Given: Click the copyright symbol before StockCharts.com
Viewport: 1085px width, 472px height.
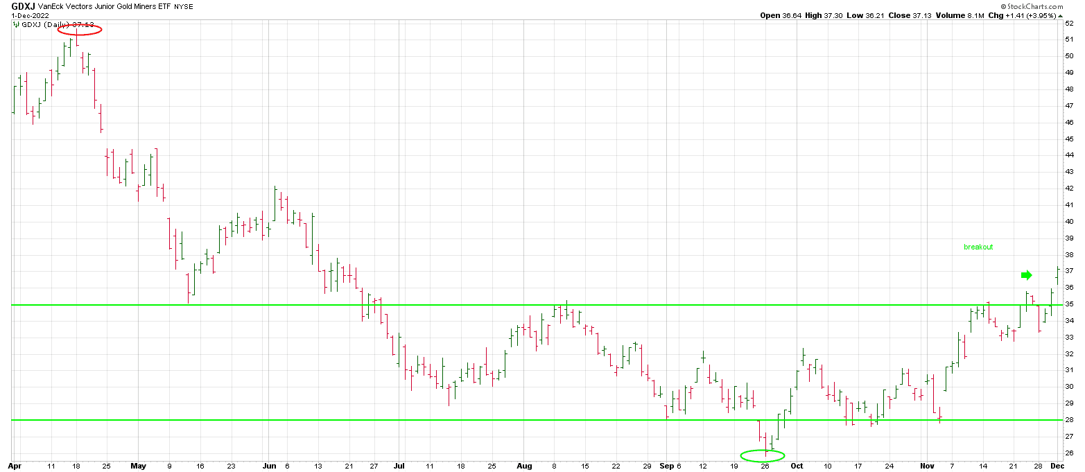Looking at the screenshot, I should pos(1005,6).
